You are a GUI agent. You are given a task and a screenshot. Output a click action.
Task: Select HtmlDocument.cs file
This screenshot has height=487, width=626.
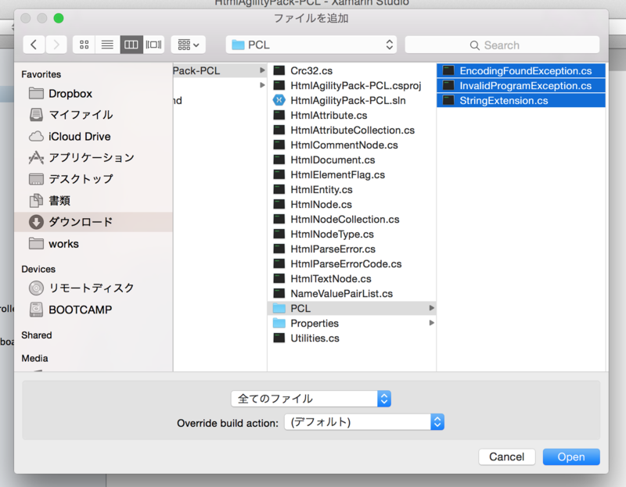(x=351, y=159)
